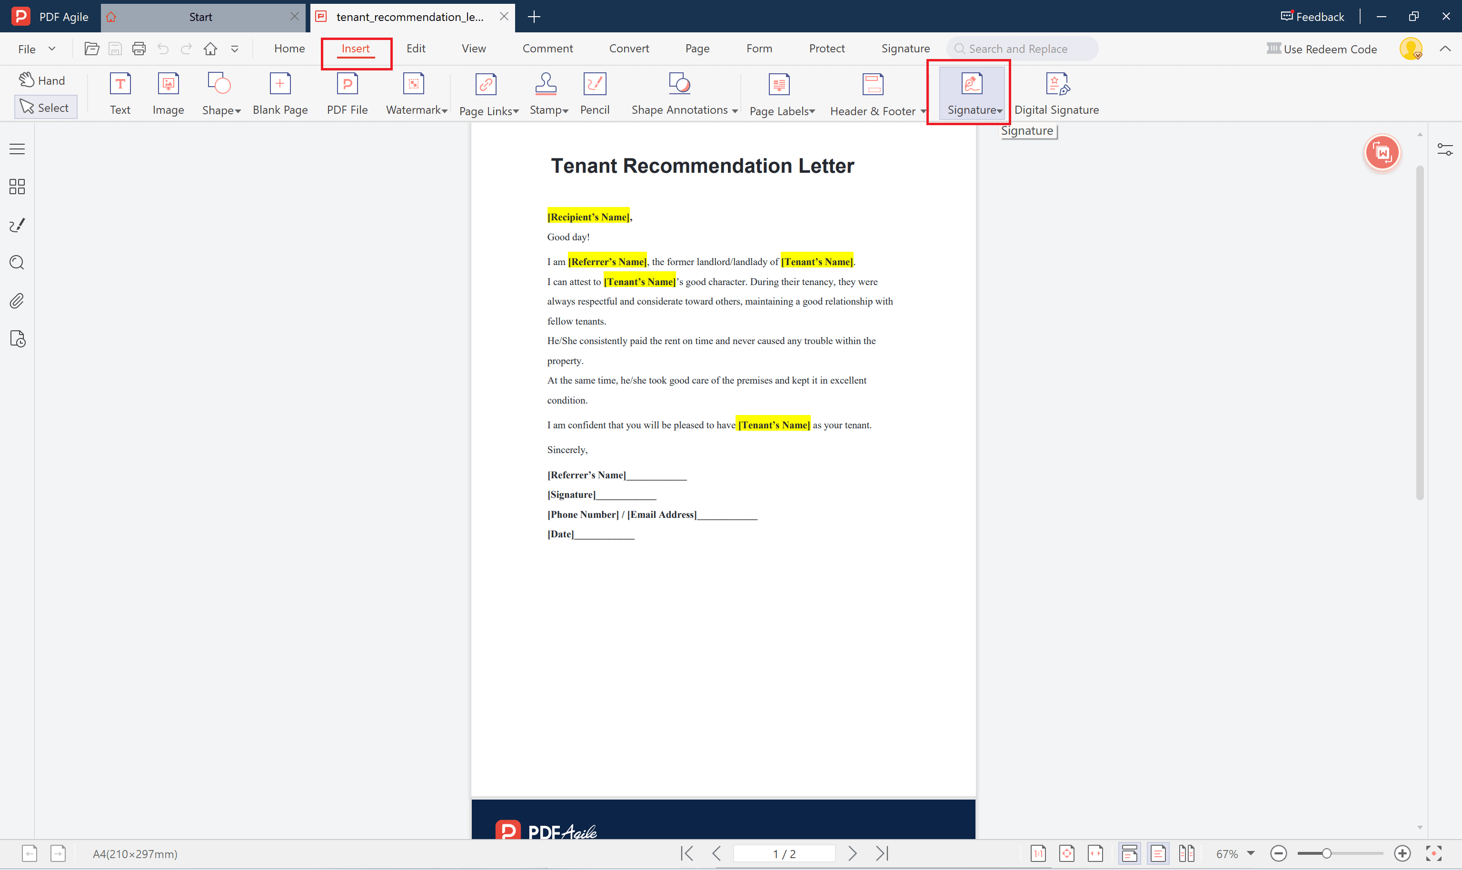
Task: Open the Digital Signature tool
Action: (x=1057, y=93)
